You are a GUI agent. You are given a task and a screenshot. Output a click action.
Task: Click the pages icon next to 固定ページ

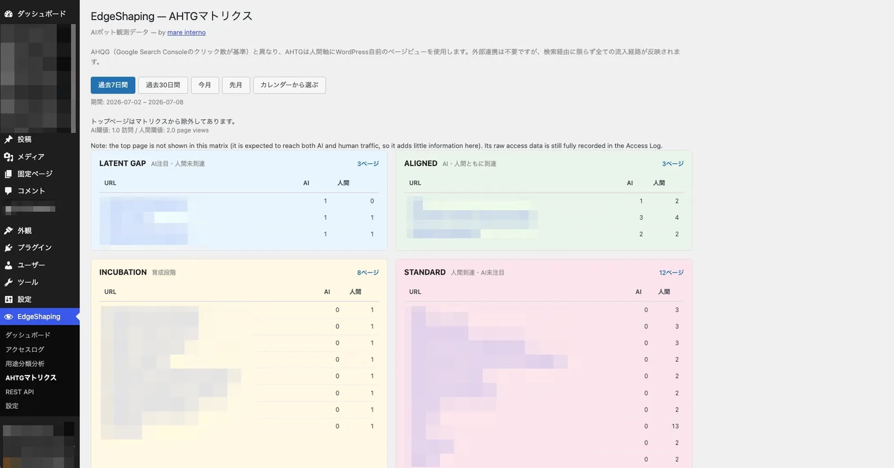tap(8, 174)
